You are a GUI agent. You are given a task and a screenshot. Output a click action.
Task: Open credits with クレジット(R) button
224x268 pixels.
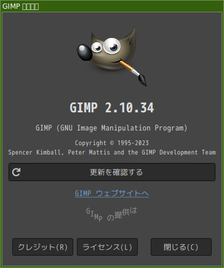click(43, 247)
